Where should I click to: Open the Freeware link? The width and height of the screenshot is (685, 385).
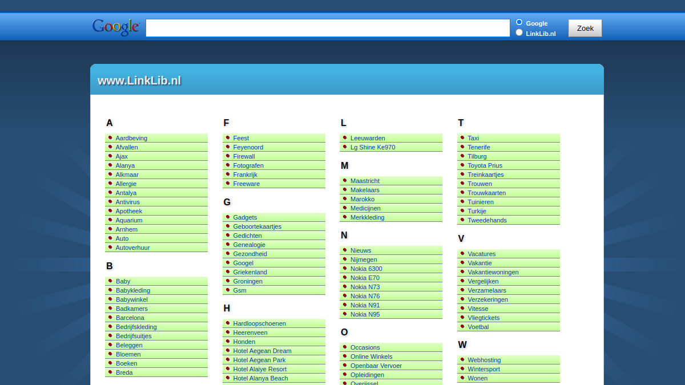[x=247, y=184]
